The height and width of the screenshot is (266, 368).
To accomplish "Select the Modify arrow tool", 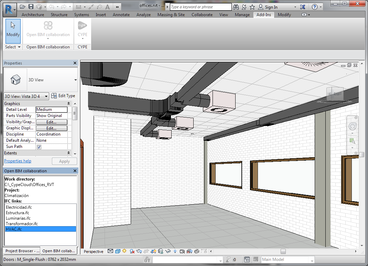I will (13, 31).
